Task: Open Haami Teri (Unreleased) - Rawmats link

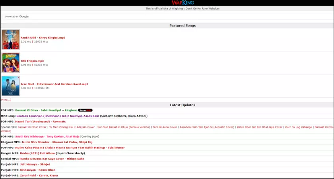Action: pos(41,122)
